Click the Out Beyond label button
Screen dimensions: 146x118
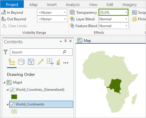[16, 19]
